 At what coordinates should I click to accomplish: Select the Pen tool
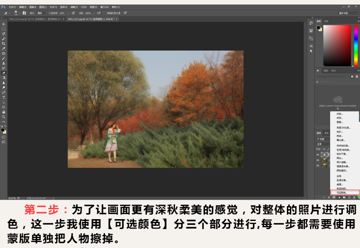[4, 92]
